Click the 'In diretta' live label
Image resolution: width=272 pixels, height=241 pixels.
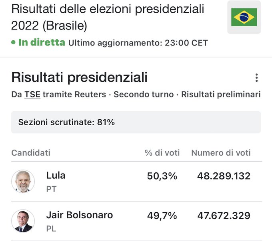pyautogui.click(x=42, y=42)
